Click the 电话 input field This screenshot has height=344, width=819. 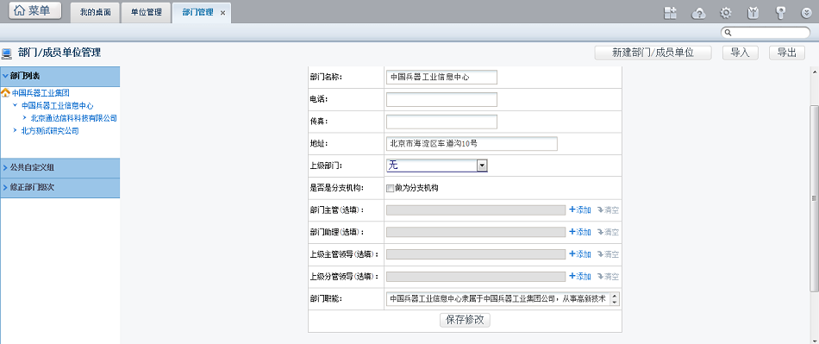[441, 99]
